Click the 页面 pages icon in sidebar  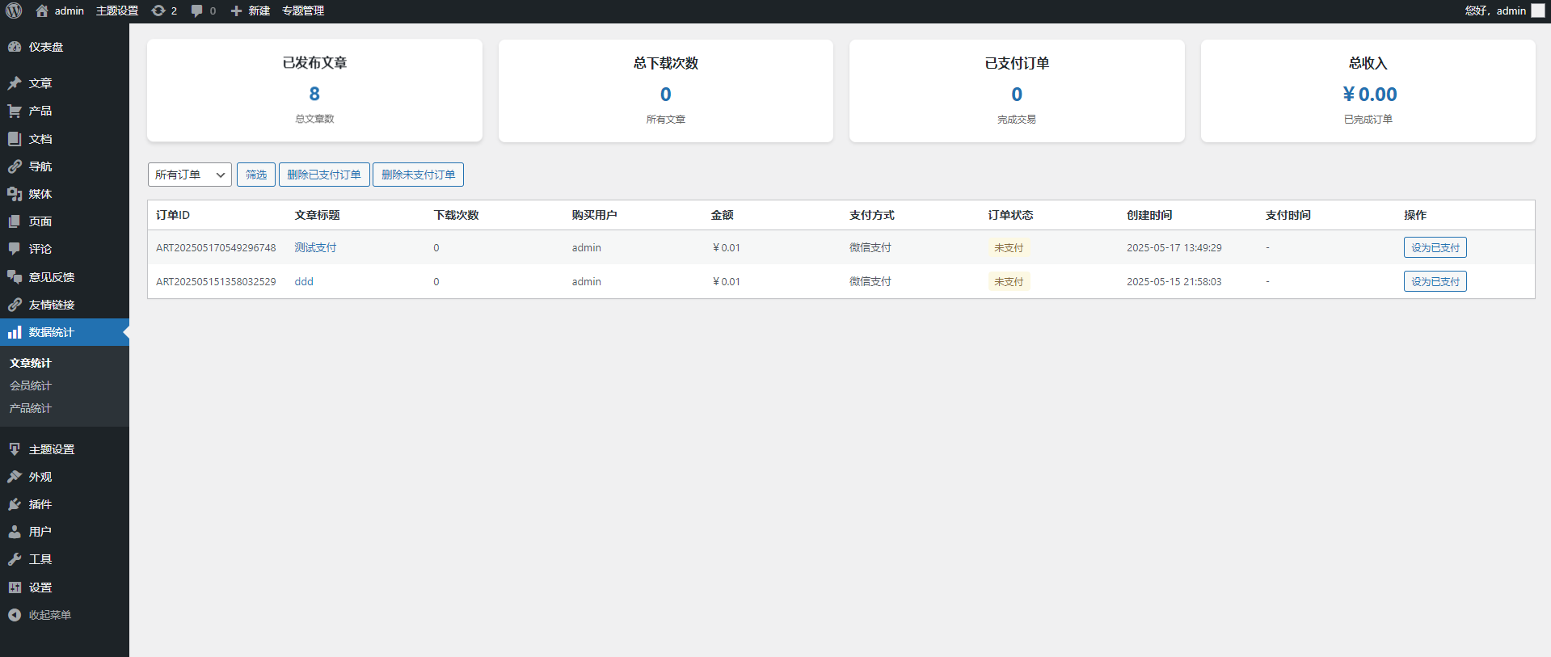click(15, 221)
